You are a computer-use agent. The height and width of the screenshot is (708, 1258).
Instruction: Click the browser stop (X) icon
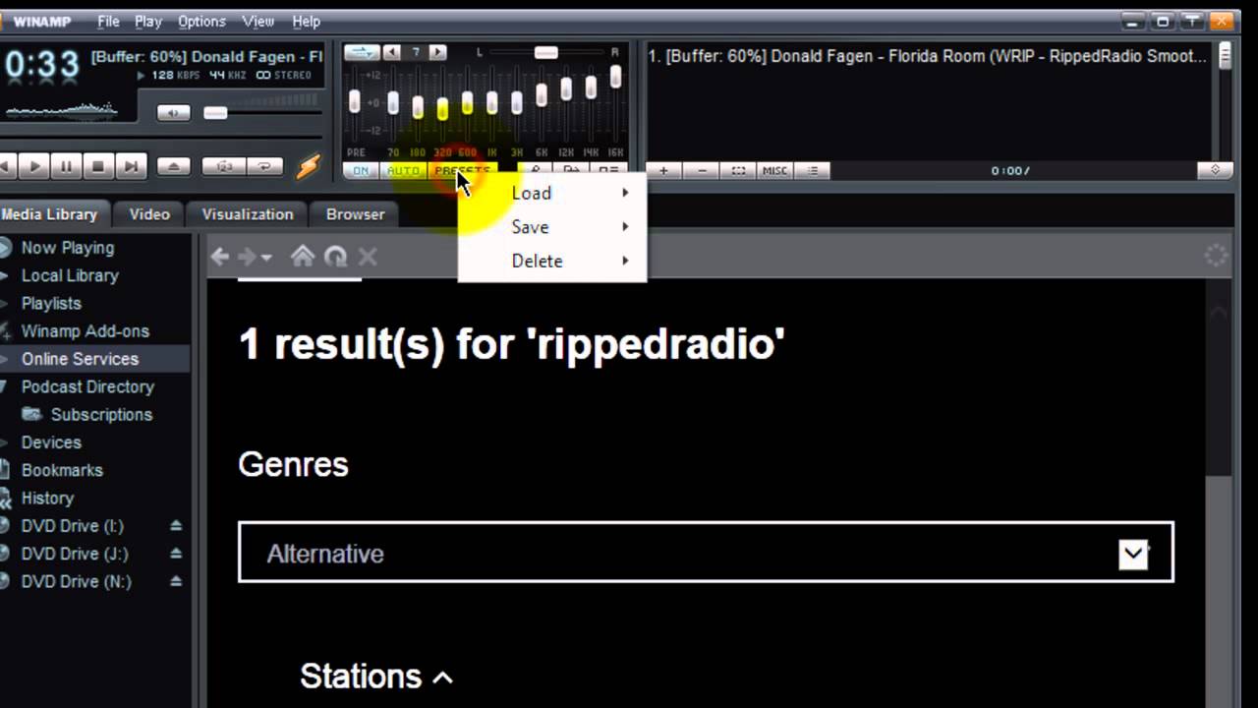click(x=368, y=257)
